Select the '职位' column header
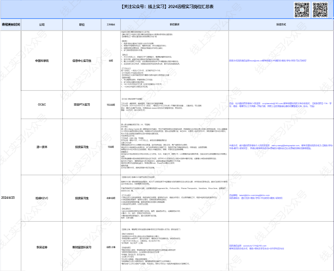Viewport: 334px width, 271px height. tap(82, 25)
